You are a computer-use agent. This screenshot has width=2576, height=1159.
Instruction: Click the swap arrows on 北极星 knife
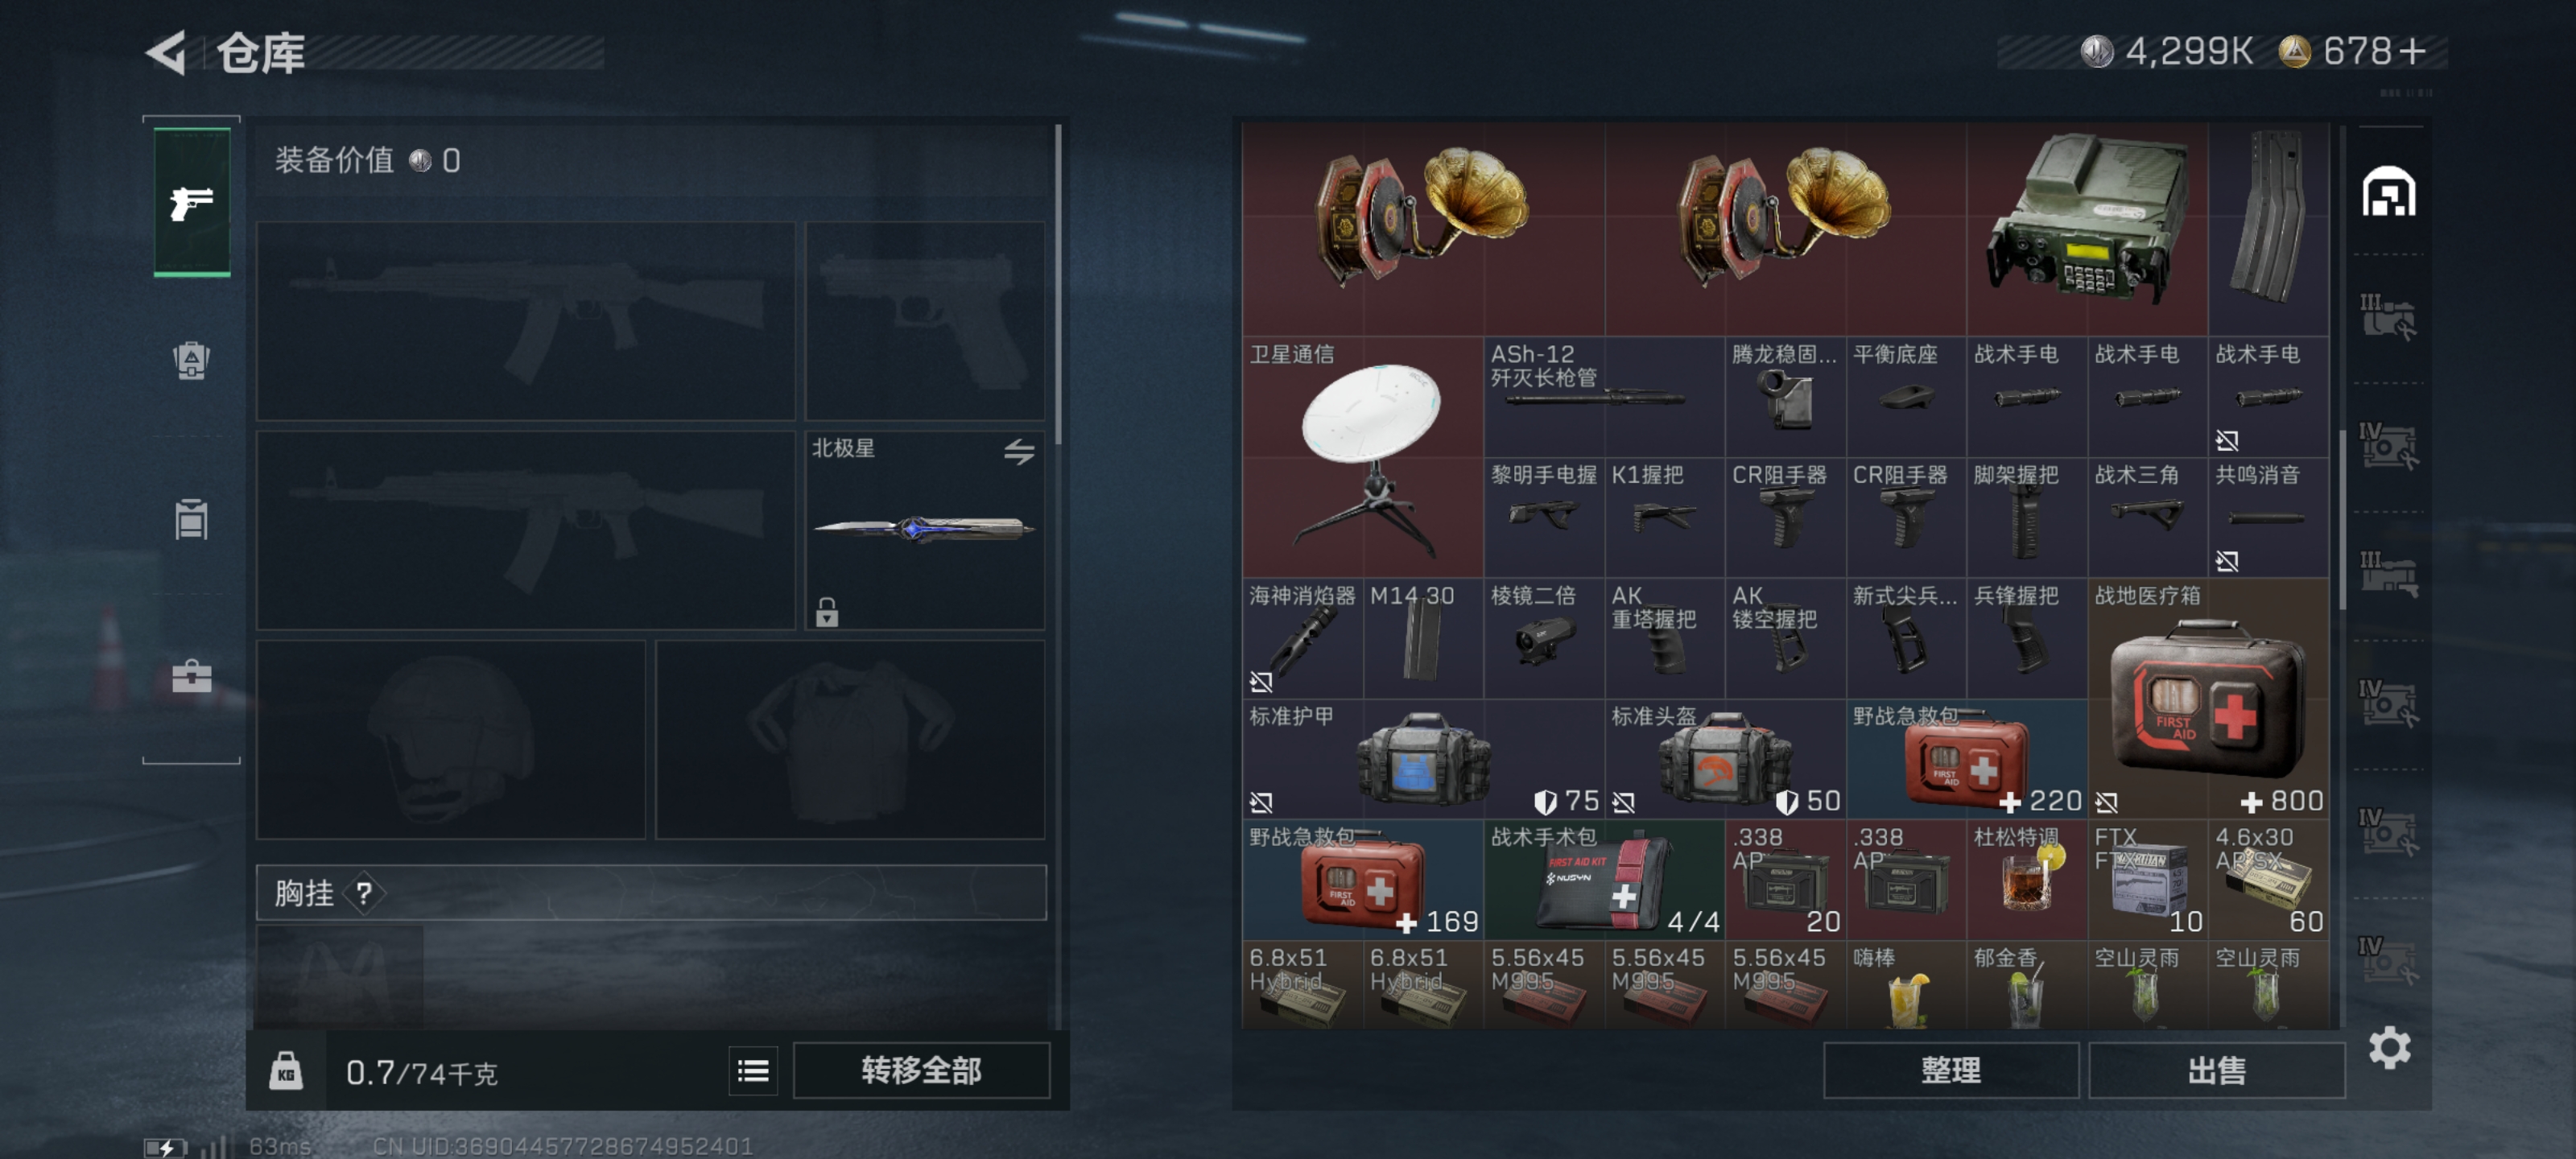point(1019,451)
